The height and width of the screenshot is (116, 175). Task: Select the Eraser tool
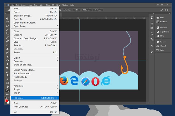point(7,56)
